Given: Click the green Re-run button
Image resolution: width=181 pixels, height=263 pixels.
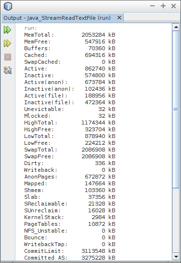Looking at the screenshot, I should 8,30.
